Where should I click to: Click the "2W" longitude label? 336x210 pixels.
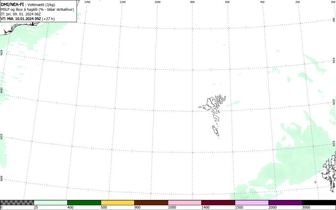click(297, 2)
